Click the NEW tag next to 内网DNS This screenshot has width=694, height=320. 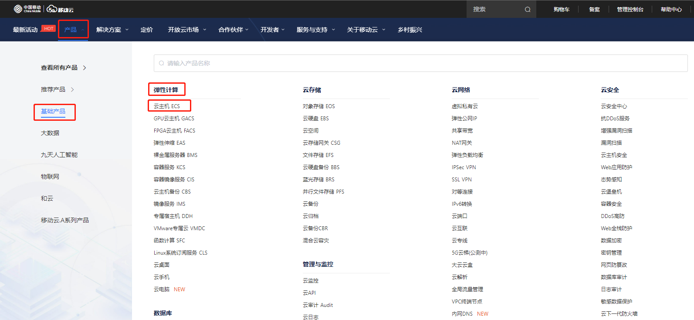click(483, 314)
